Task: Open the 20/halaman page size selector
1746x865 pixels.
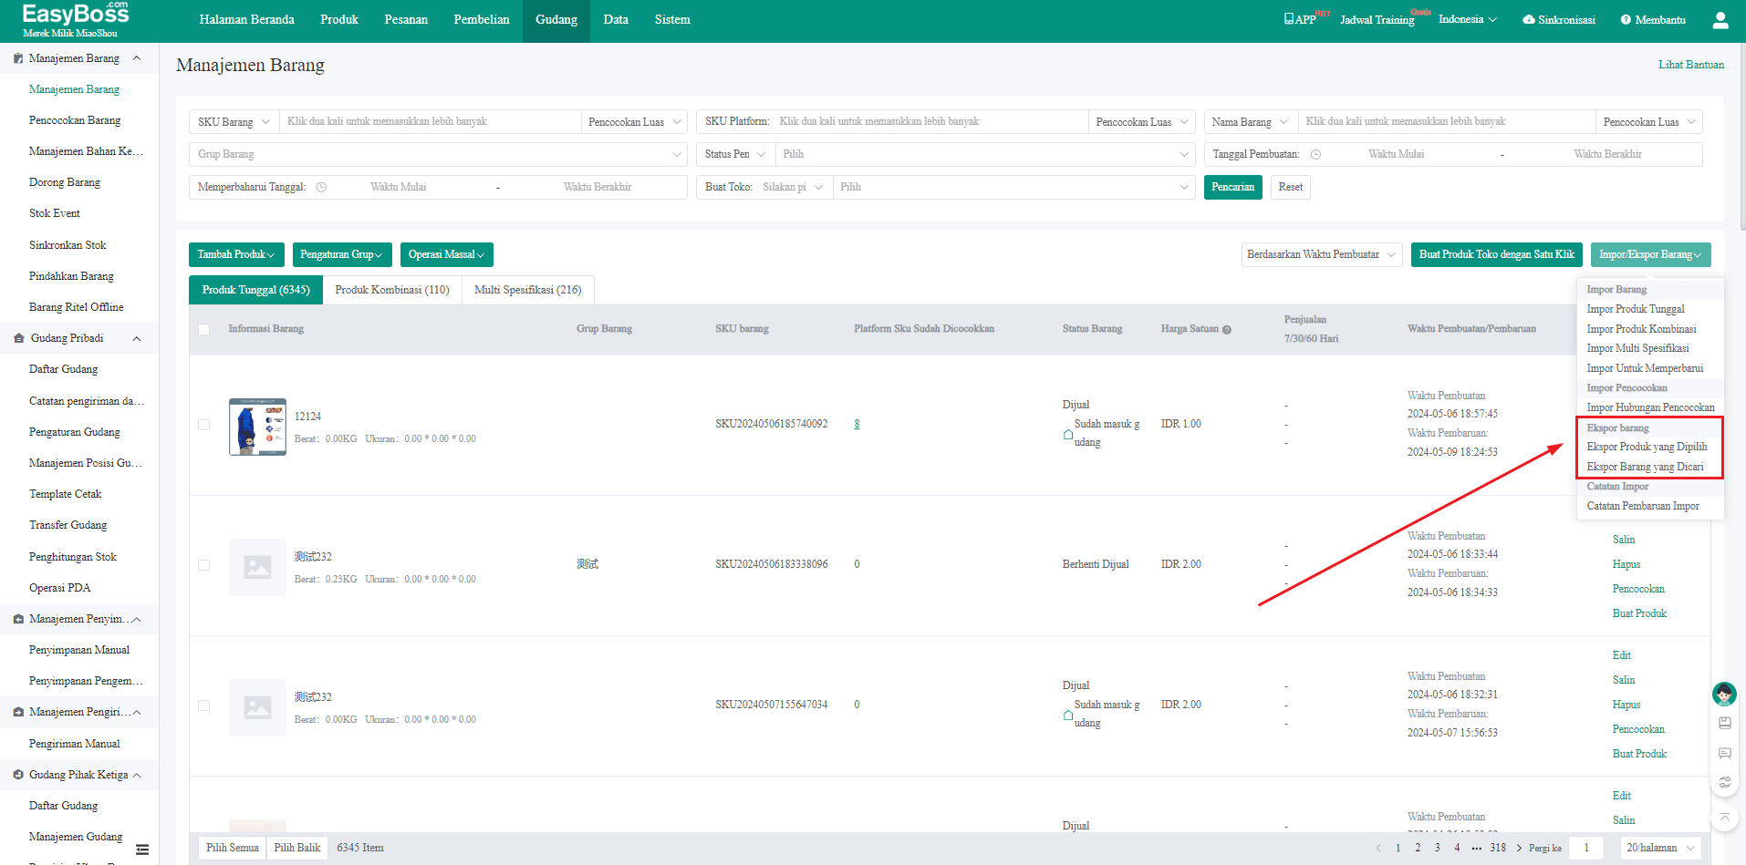Action: click(1660, 848)
